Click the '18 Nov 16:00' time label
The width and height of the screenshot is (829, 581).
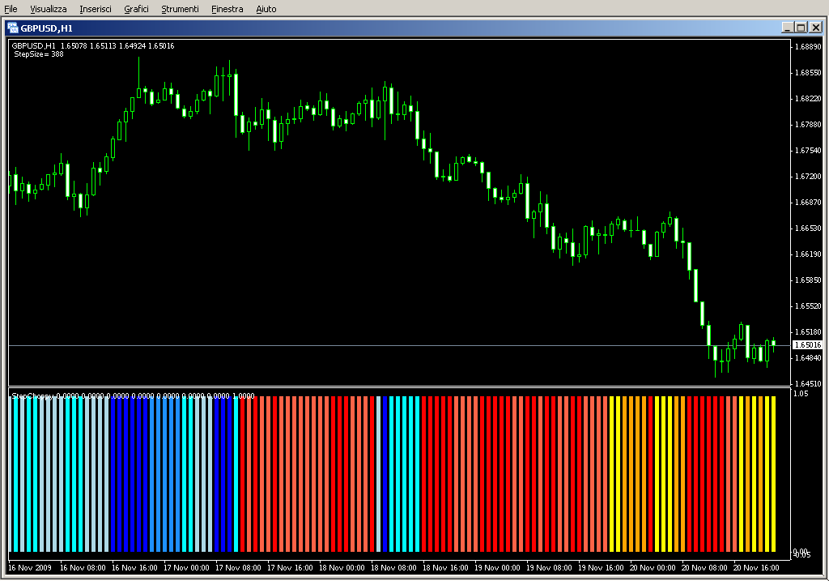click(x=445, y=568)
